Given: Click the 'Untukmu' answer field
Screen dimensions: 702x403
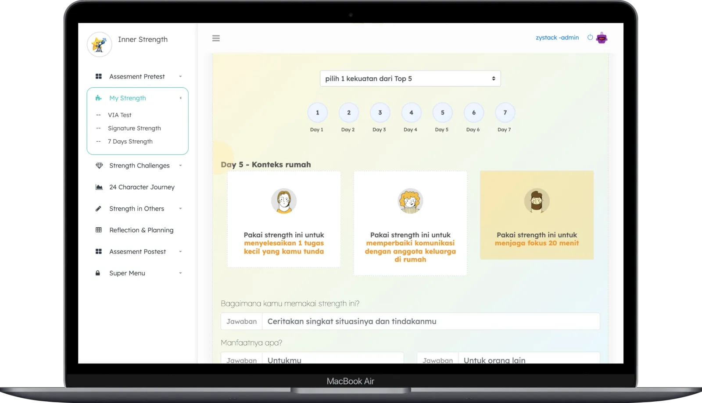Looking at the screenshot, I should click(x=333, y=358).
